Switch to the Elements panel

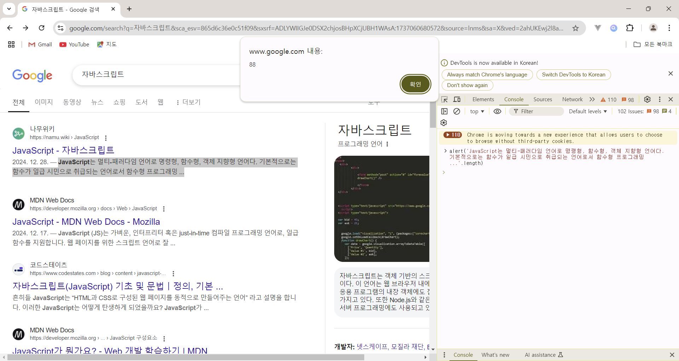(483, 99)
